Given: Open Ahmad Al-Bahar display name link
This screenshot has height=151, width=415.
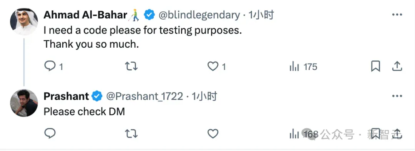Looking at the screenshot, I should [x=85, y=15].
